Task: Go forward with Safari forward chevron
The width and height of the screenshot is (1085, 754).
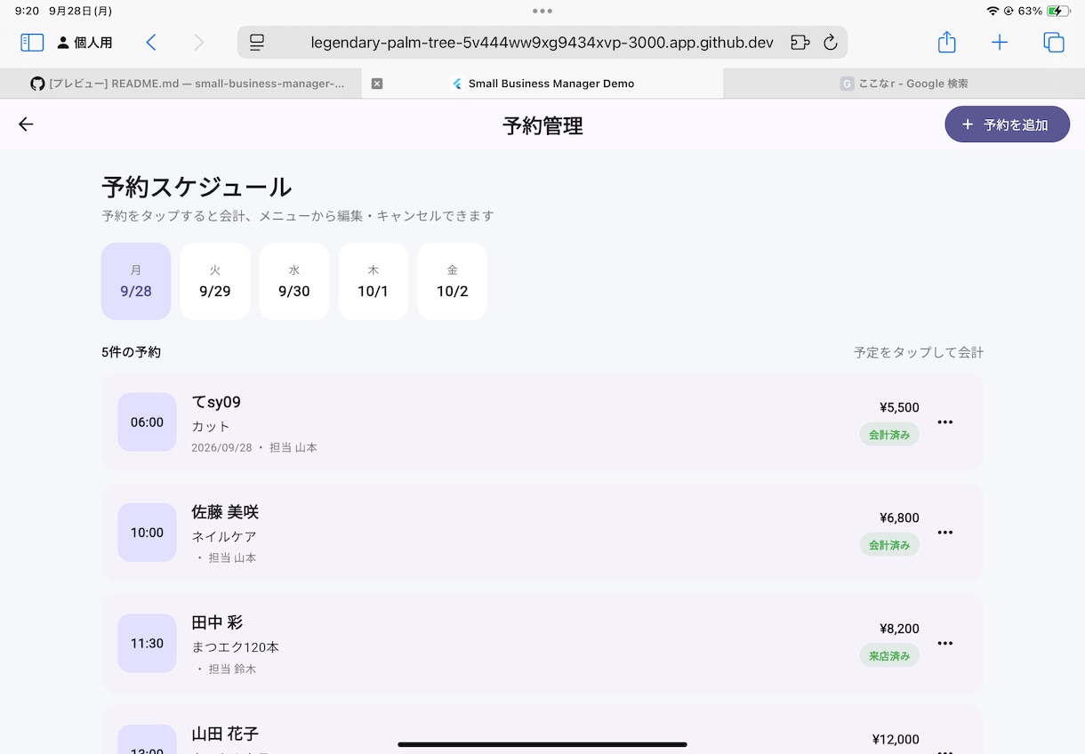Action: click(198, 42)
